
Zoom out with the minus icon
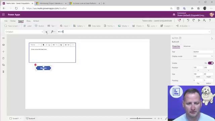tap(127, 118)
